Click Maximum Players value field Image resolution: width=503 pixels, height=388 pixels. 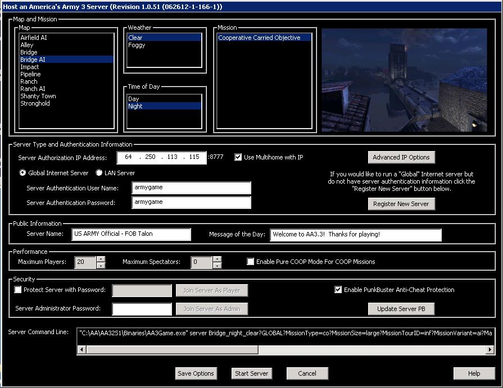[85, 262]
